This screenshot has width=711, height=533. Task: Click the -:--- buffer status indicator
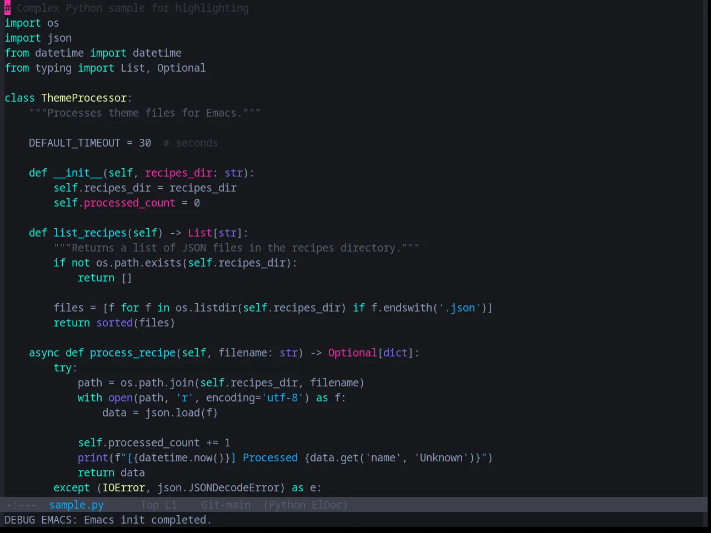pyautogui.click(x=21, y=505)
